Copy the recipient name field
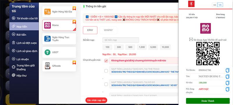This screenshot has height=105, width=233. pyautogui.click(x=227, y=77)
